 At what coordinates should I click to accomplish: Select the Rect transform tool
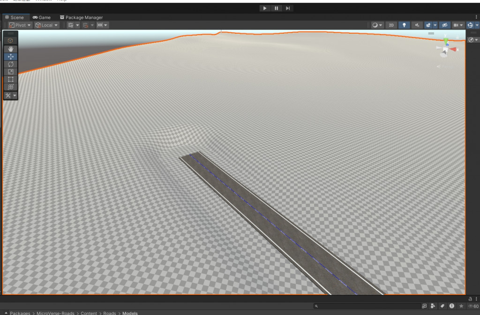(x=10, y=80)
